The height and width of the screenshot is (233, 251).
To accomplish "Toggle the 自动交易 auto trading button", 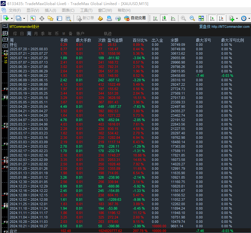I will click(135, 18).
